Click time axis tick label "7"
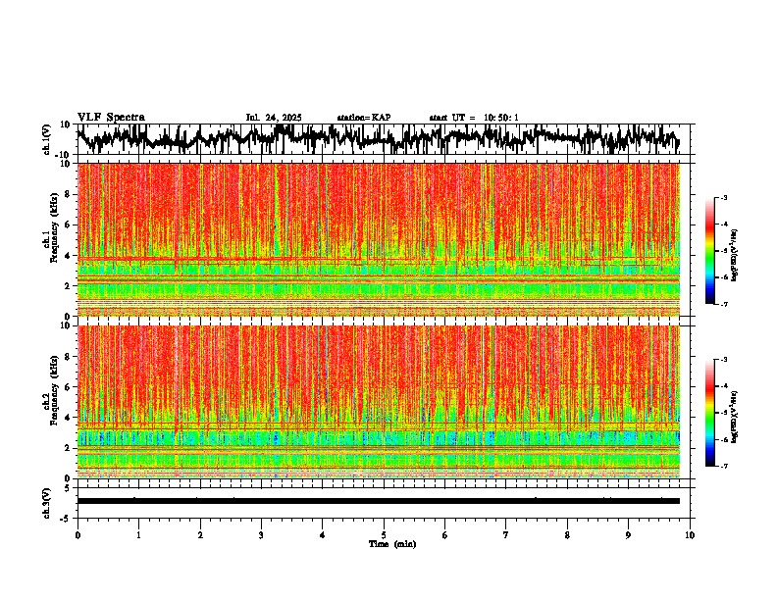Viewport: 777px width, 600px height. tap(506, 535)
